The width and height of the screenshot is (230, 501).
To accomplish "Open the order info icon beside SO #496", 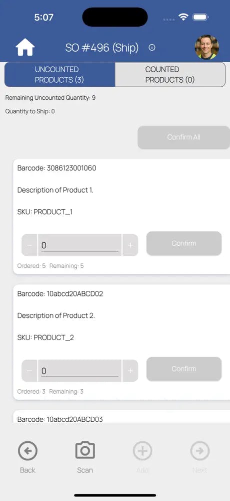I will 152,48.
